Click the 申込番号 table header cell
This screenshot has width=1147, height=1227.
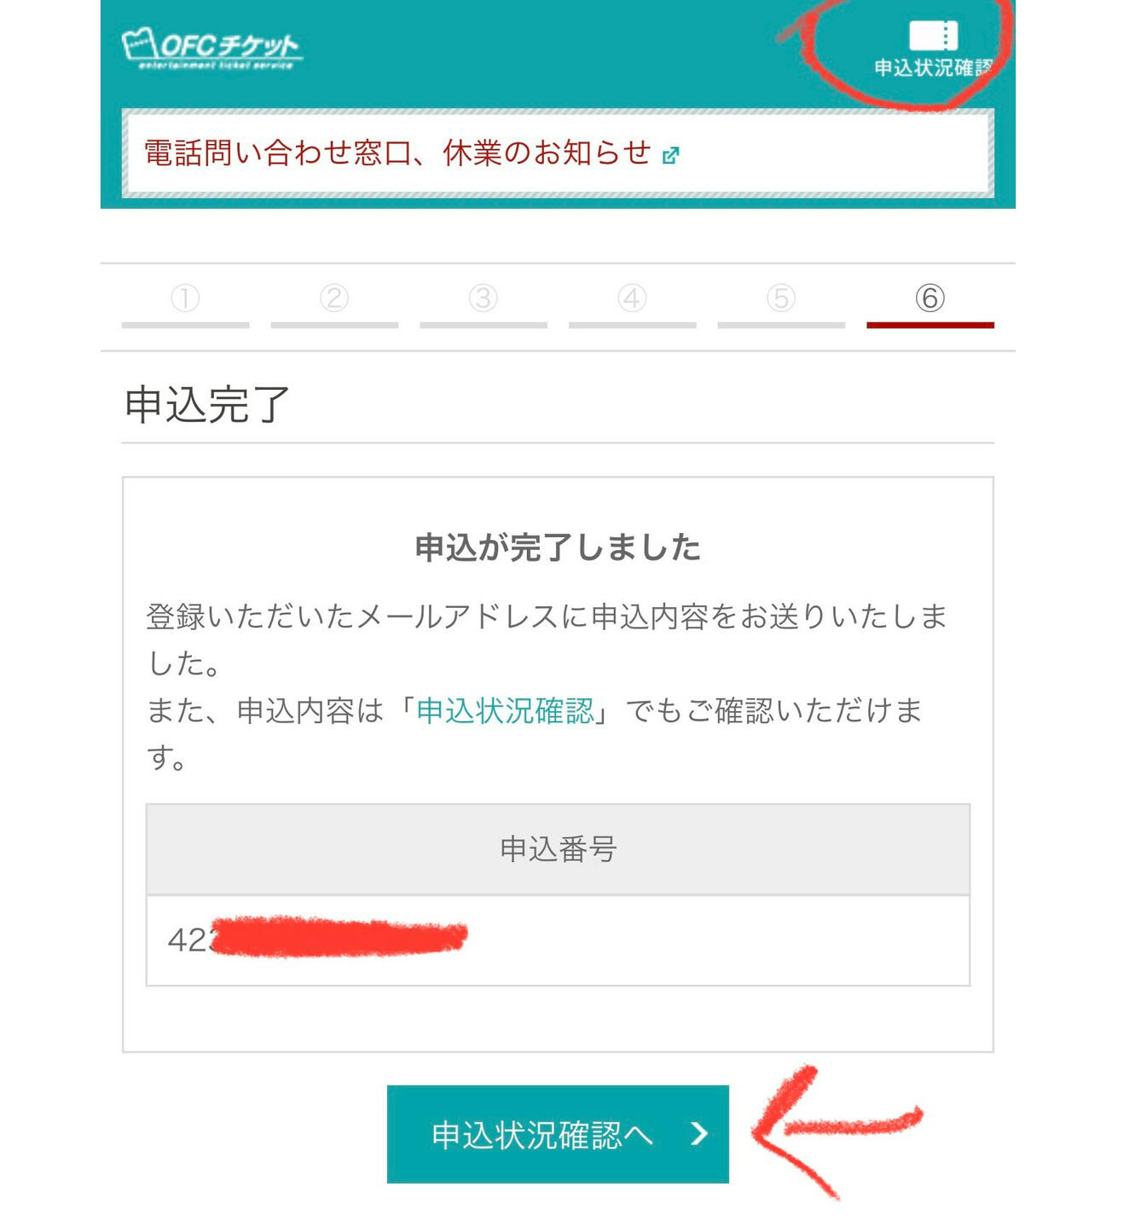(x=558, y=849)
